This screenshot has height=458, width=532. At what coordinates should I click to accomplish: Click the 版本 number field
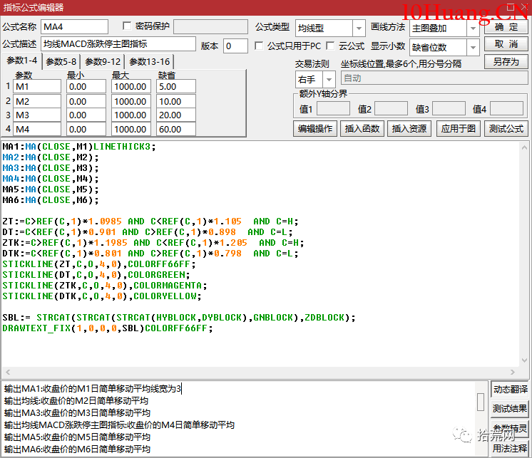(x=235, y=46)
